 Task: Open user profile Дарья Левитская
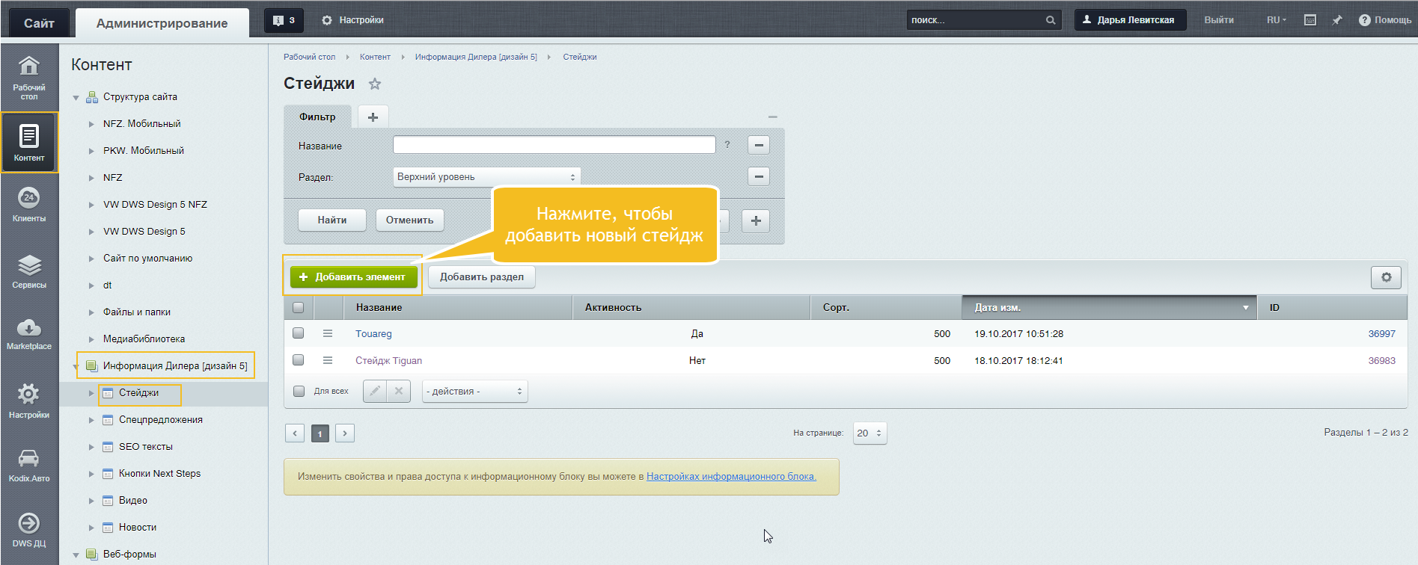(1130, 20)
